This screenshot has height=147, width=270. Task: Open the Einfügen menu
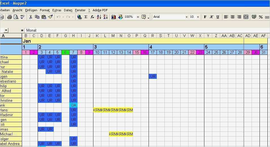coord(31,10)
